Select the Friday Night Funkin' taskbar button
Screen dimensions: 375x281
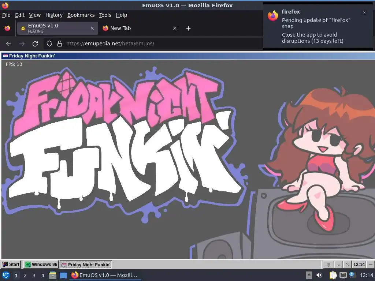pyautogui.click(x=86, y=265)
